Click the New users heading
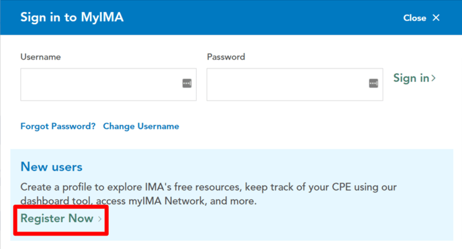Screen dimensions: 462x249 pos(51,167)
